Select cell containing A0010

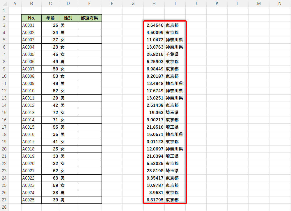coord(31,91)
